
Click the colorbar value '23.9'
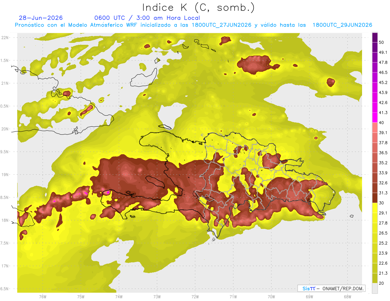pos(383,253)
